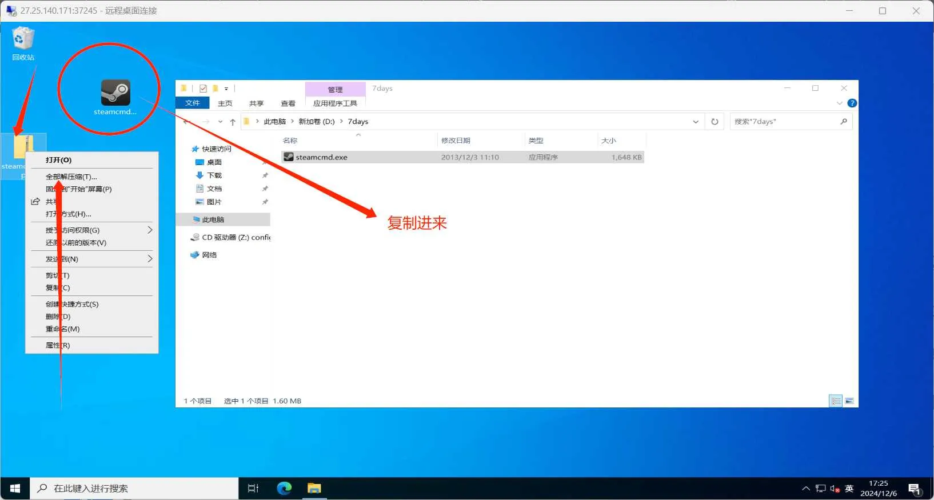The height and width of the screenshot is (500, 934).
Task: Go up one folder level with up arrow
Action: click(x=233, y=122)
